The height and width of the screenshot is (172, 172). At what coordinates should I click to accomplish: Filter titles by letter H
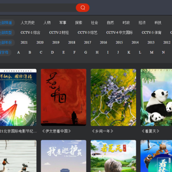click(x=97, y=53)
